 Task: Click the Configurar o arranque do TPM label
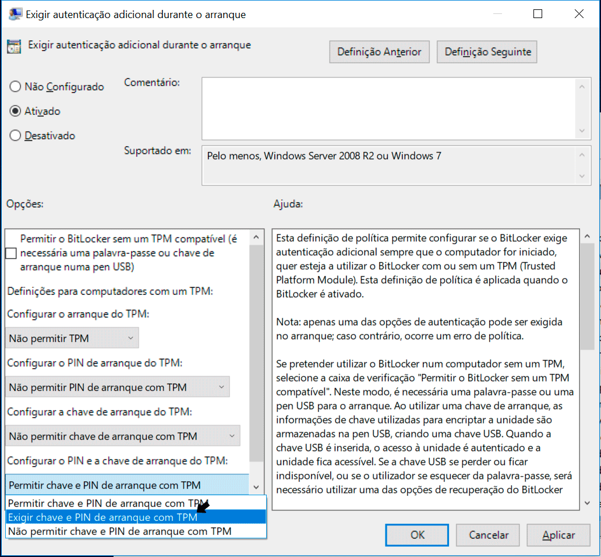tap(78, 314)
